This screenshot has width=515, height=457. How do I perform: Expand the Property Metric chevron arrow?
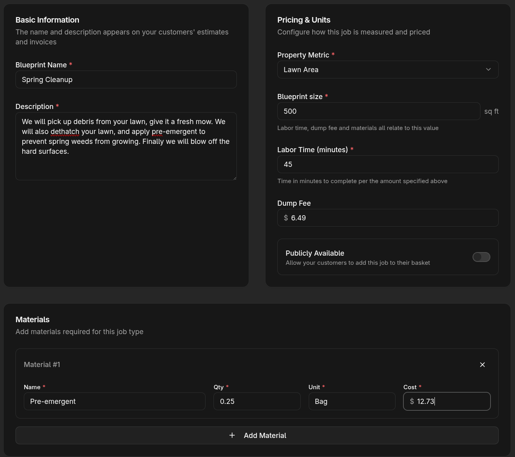(x=488, y=70)
